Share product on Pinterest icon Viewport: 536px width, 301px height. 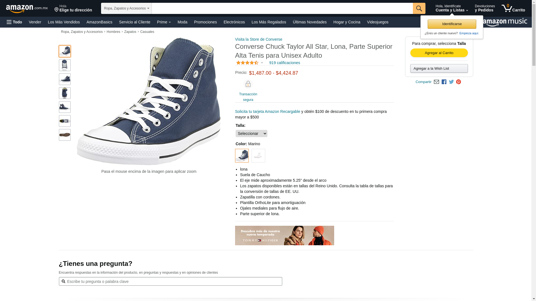[458, 82]
